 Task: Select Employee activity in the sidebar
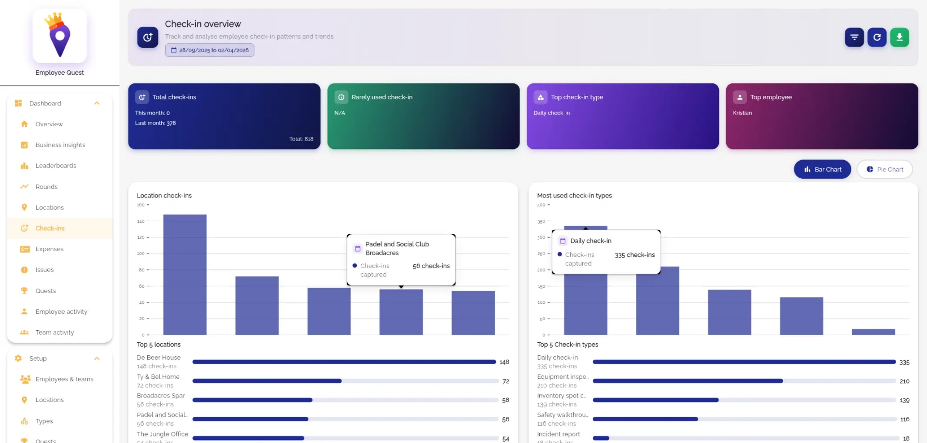(61, 311)
